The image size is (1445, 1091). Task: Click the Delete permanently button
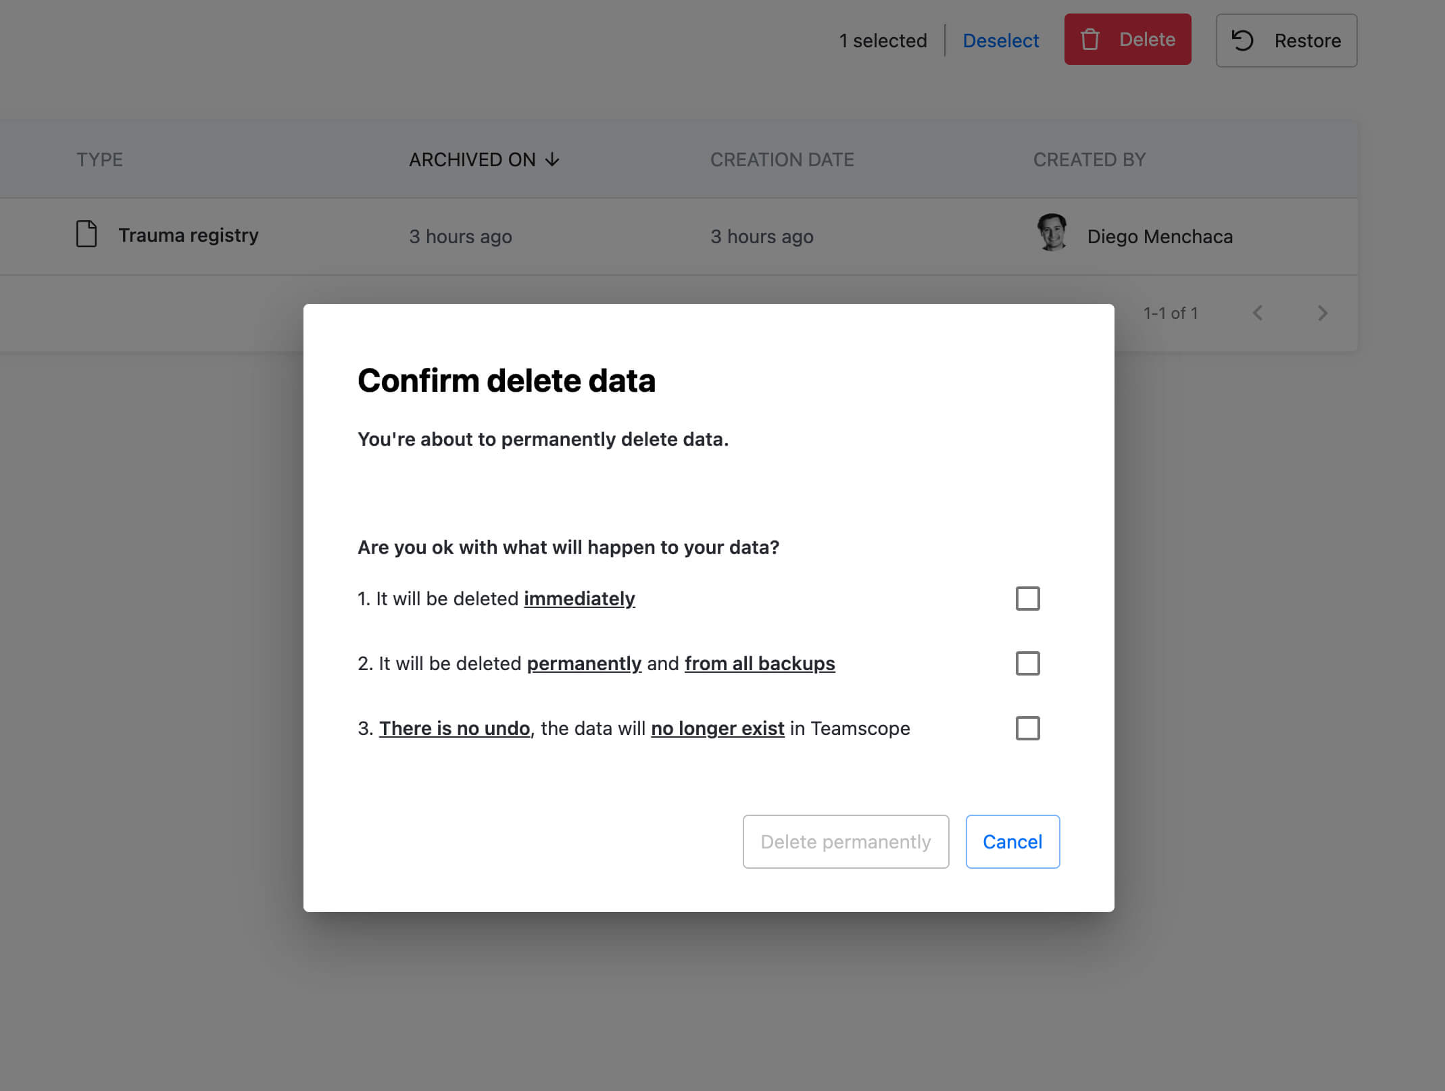click(x=846, y=842)
